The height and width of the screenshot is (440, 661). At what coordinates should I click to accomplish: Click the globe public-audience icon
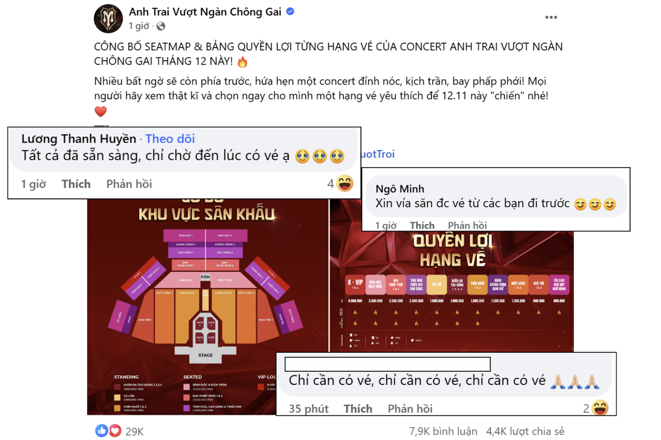coord(161,27)
